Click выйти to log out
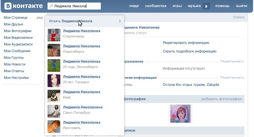The image size is (254, 137). (x=242, y=6)
